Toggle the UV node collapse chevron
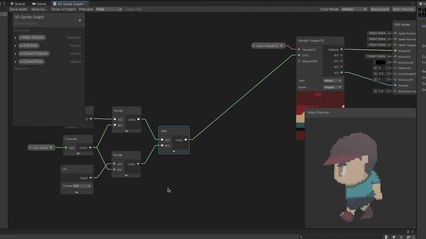The image size is (426, 239). pos(77,193)
